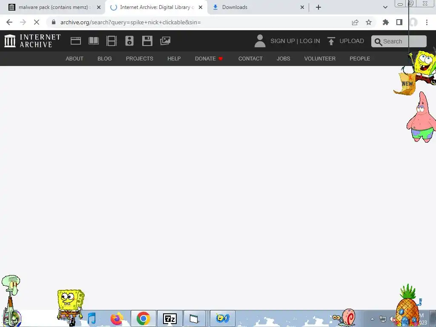
Task: Open a new browser tab
Action: point(318,7)
